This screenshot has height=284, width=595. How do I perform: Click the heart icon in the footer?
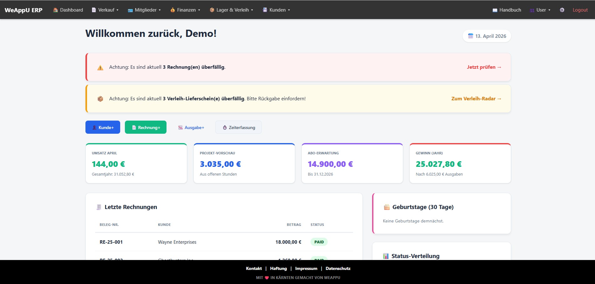point(267,277)
